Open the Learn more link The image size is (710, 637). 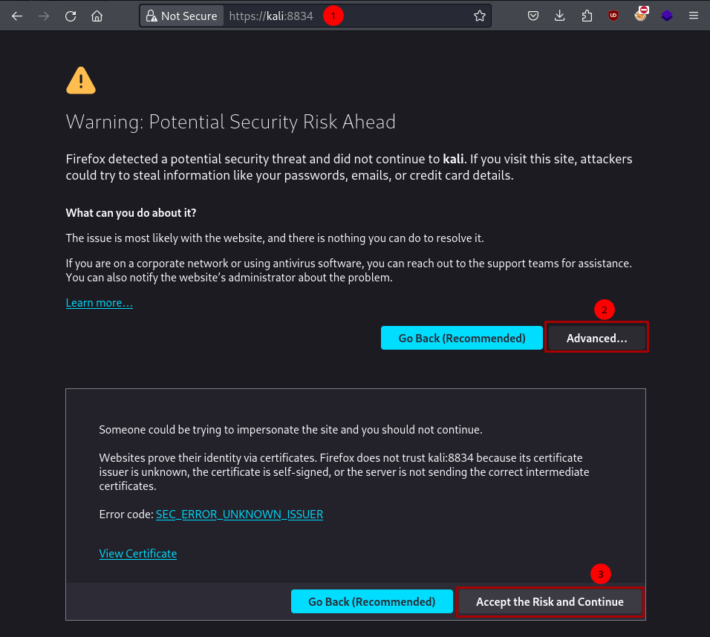pyautogui.click(x=99, y=302)
